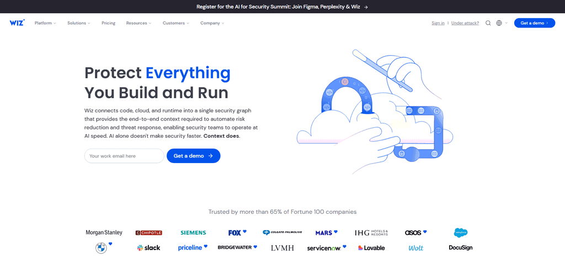565x276 pixels.
Task: Expand the Solutions menu
Action: pyautogui.click(x=78, y=23)
